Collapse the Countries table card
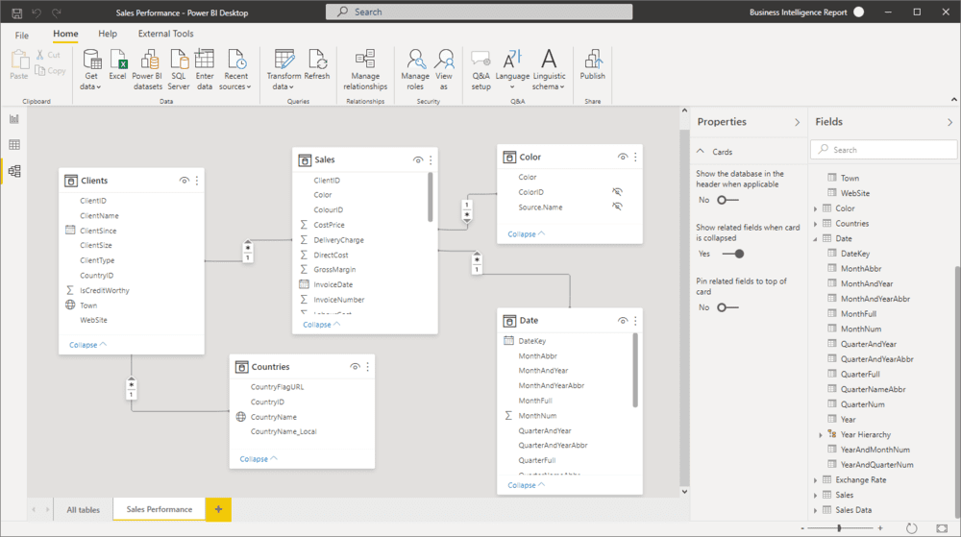 258,458
